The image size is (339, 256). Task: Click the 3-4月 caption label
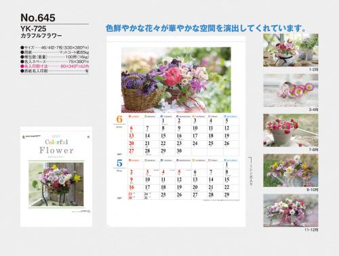tap(313, 110)
